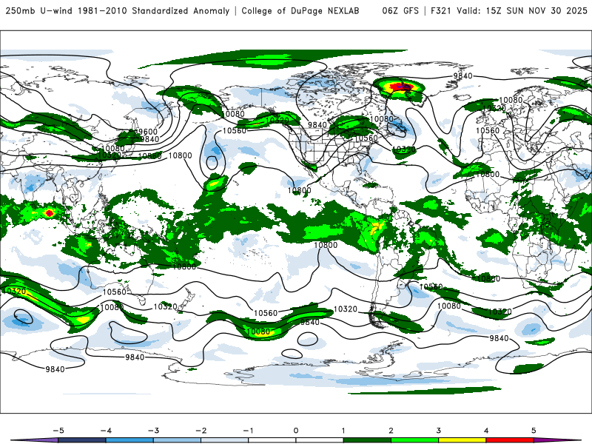Click the colorbar tick label "0"
Image resolution: width=592 pixels, height=444 pixels.
pos(296,431)
